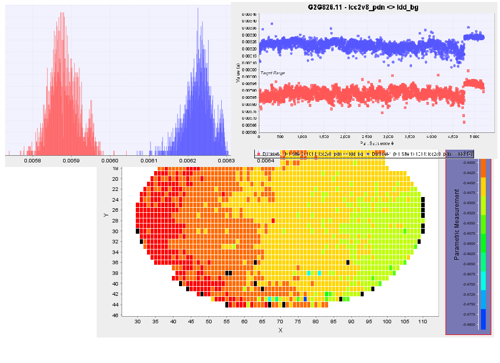
Task: Click the Part Sequence # axis label
Action: coord(367,144)
